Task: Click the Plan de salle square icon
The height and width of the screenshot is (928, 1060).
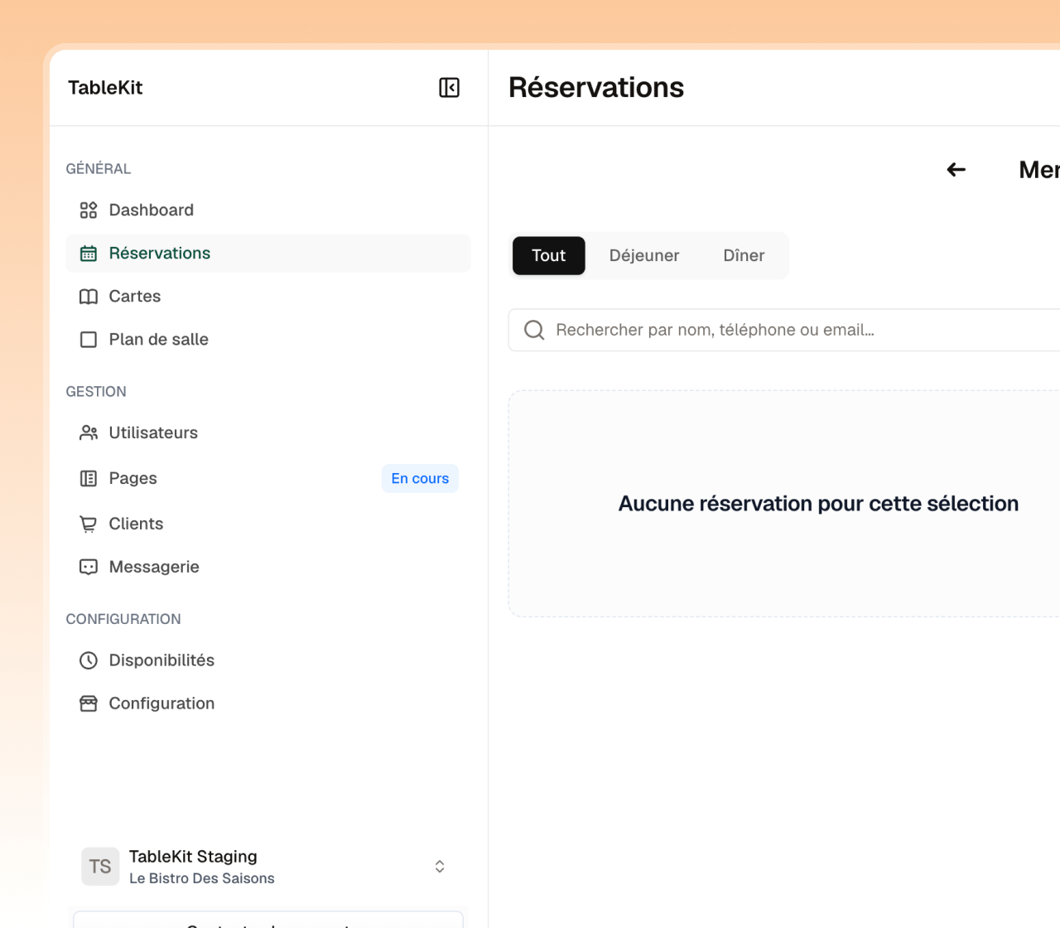Action: coord(89,340)
